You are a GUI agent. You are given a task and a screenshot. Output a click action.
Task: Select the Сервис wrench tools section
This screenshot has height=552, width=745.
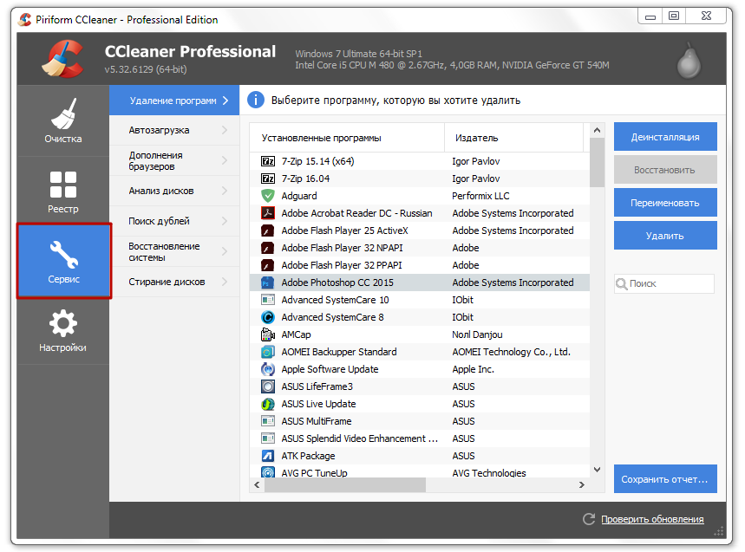[63, 261]
